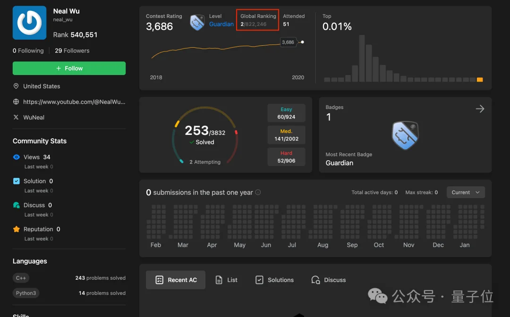Select the Hard difficulty filter
The image size is (510, 317).
(286, 157)
